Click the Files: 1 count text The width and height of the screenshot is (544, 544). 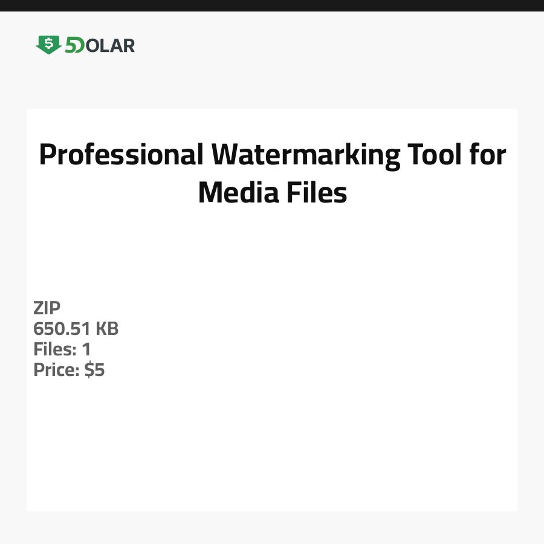pos(62,349)
